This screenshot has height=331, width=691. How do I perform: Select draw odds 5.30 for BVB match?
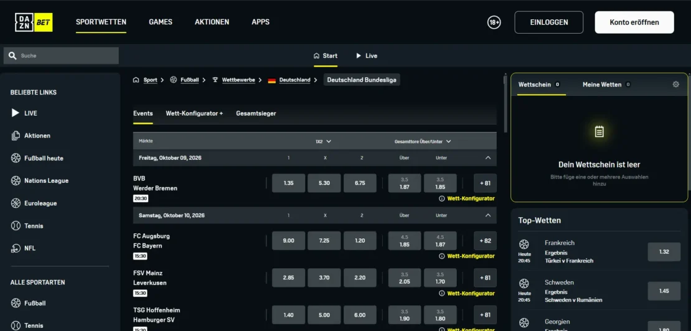324,183
